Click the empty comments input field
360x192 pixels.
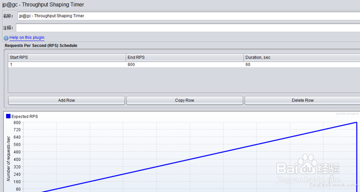188,28
